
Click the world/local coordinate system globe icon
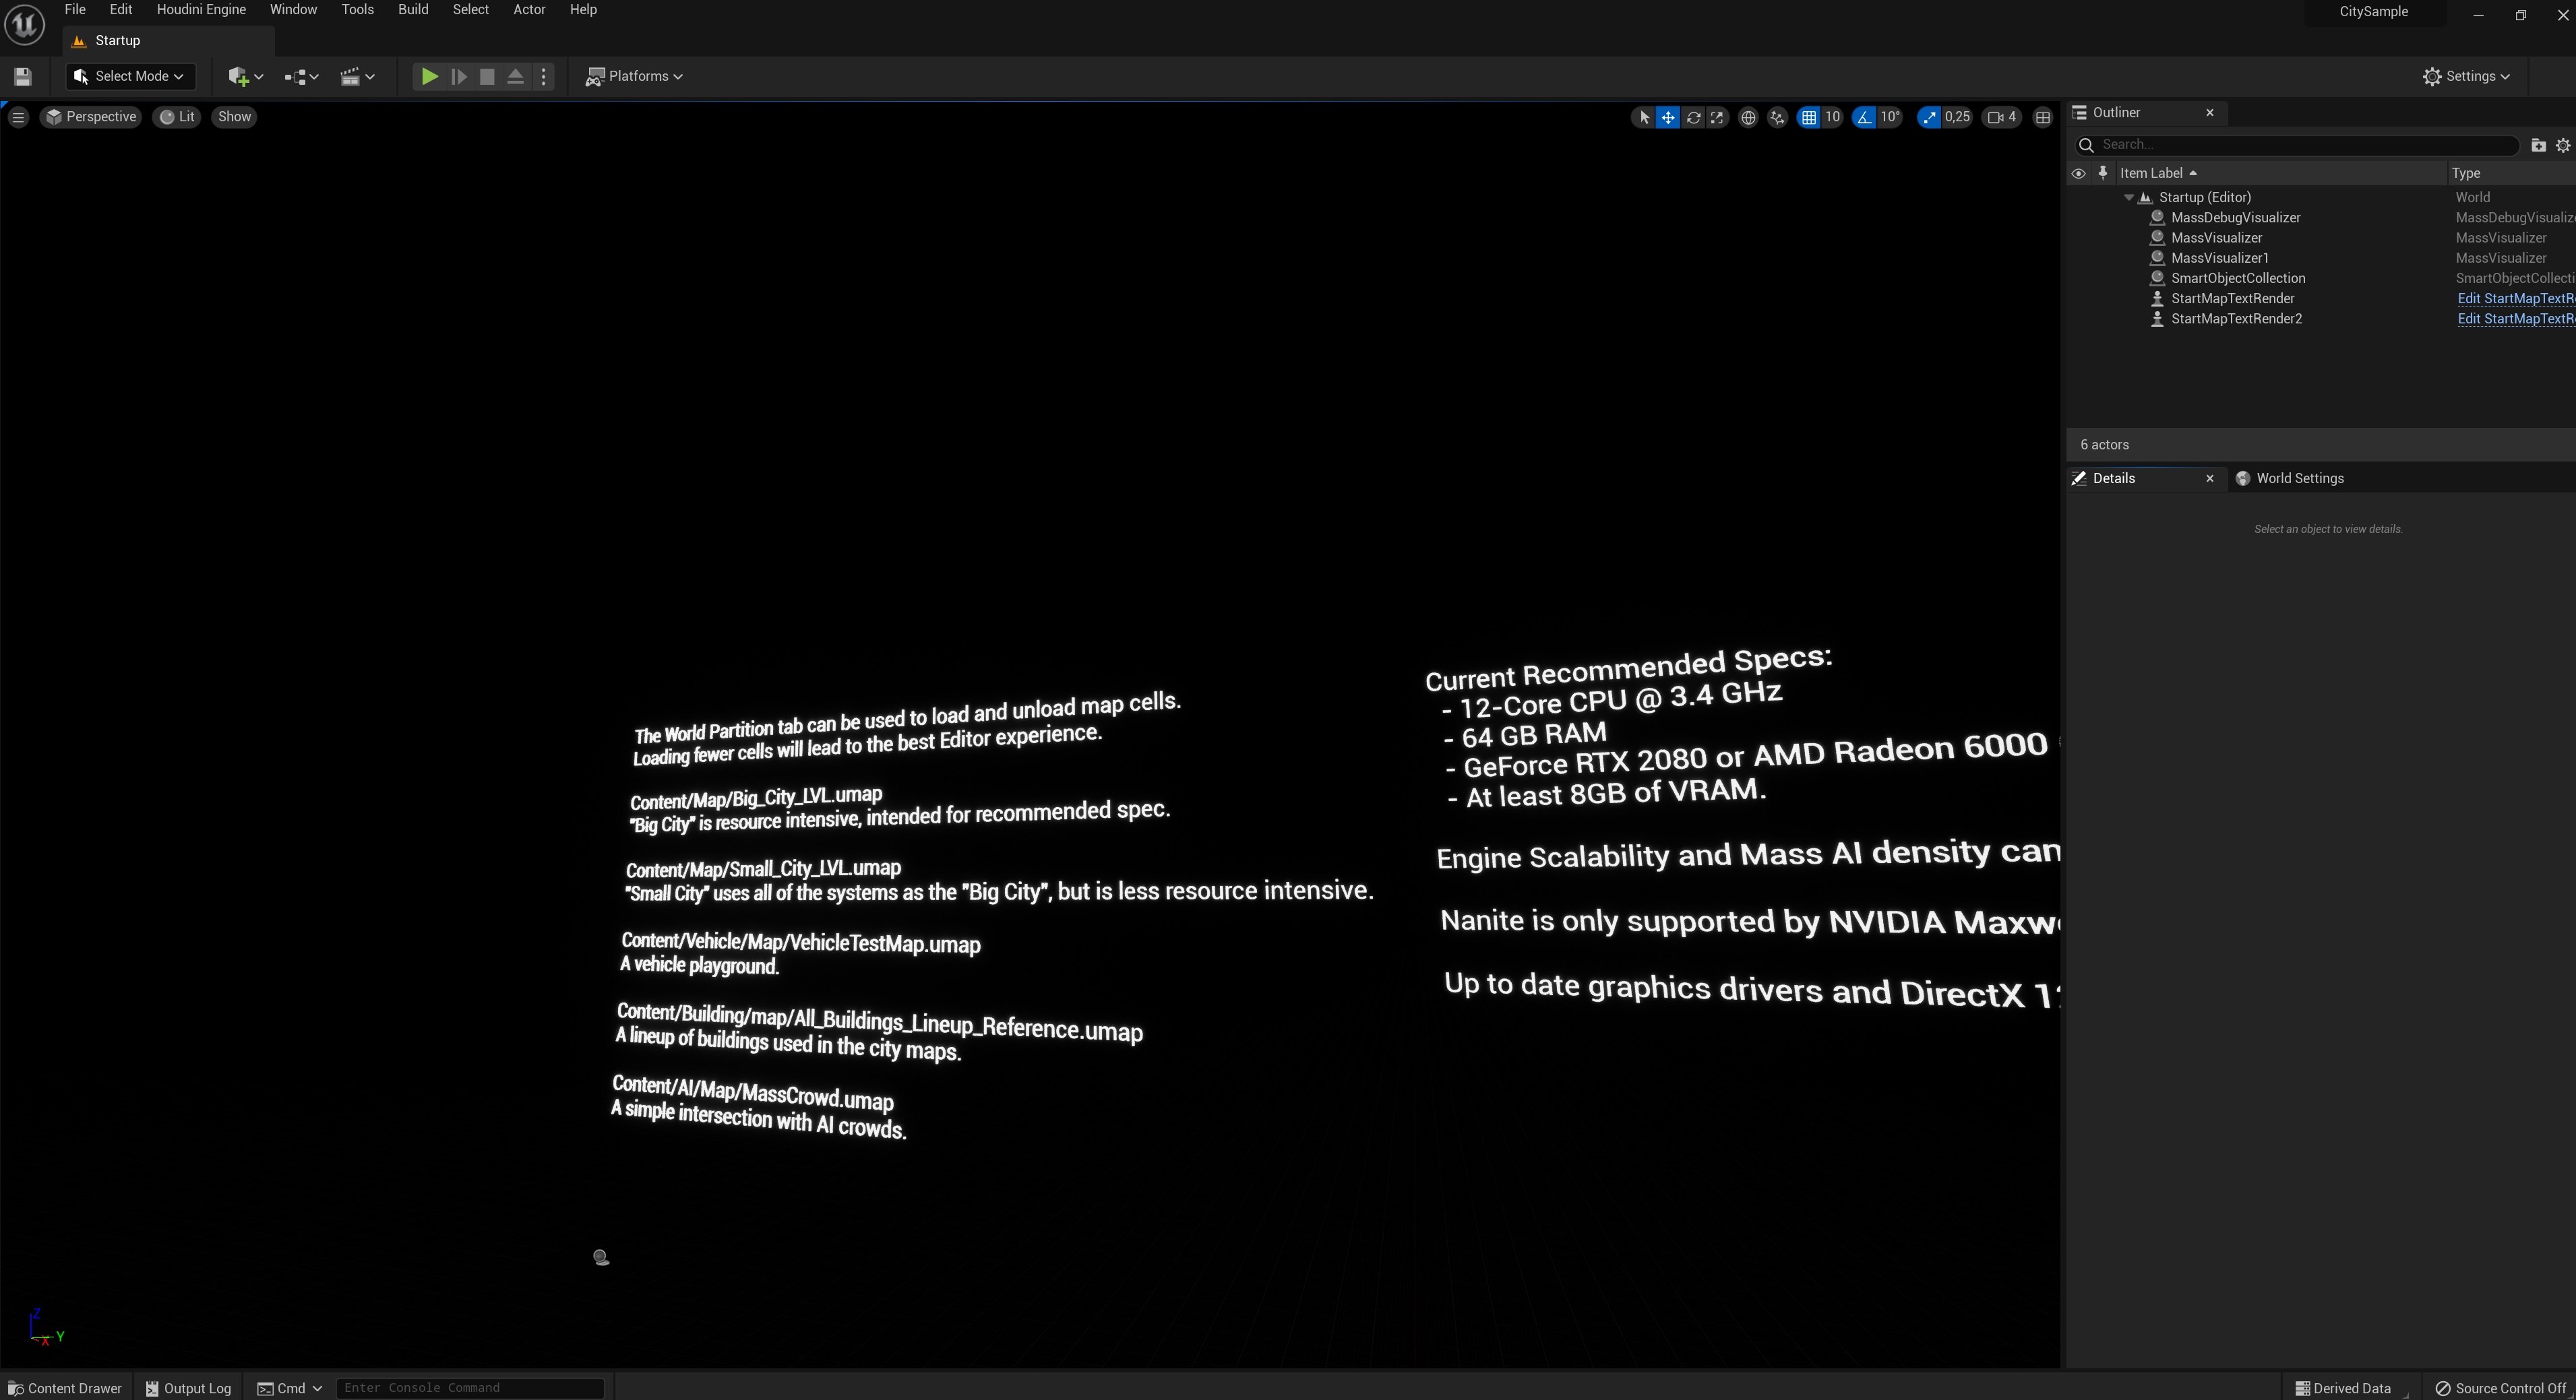[1748, 117]
